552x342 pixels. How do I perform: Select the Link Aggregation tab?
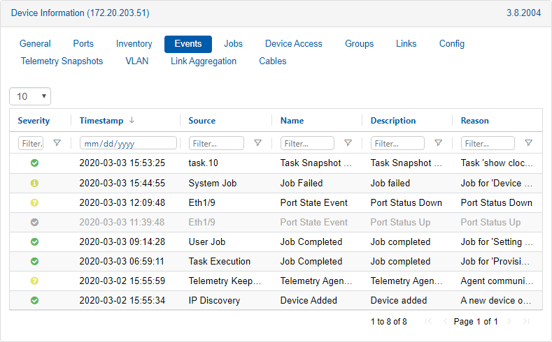pos(204,61)
